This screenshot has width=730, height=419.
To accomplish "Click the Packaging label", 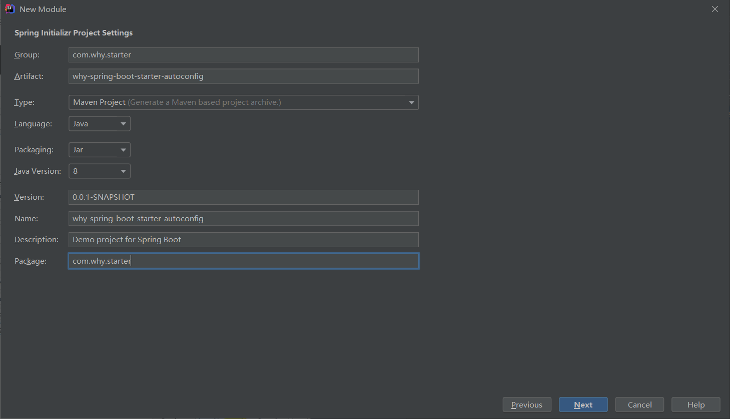I will point(34,150).
